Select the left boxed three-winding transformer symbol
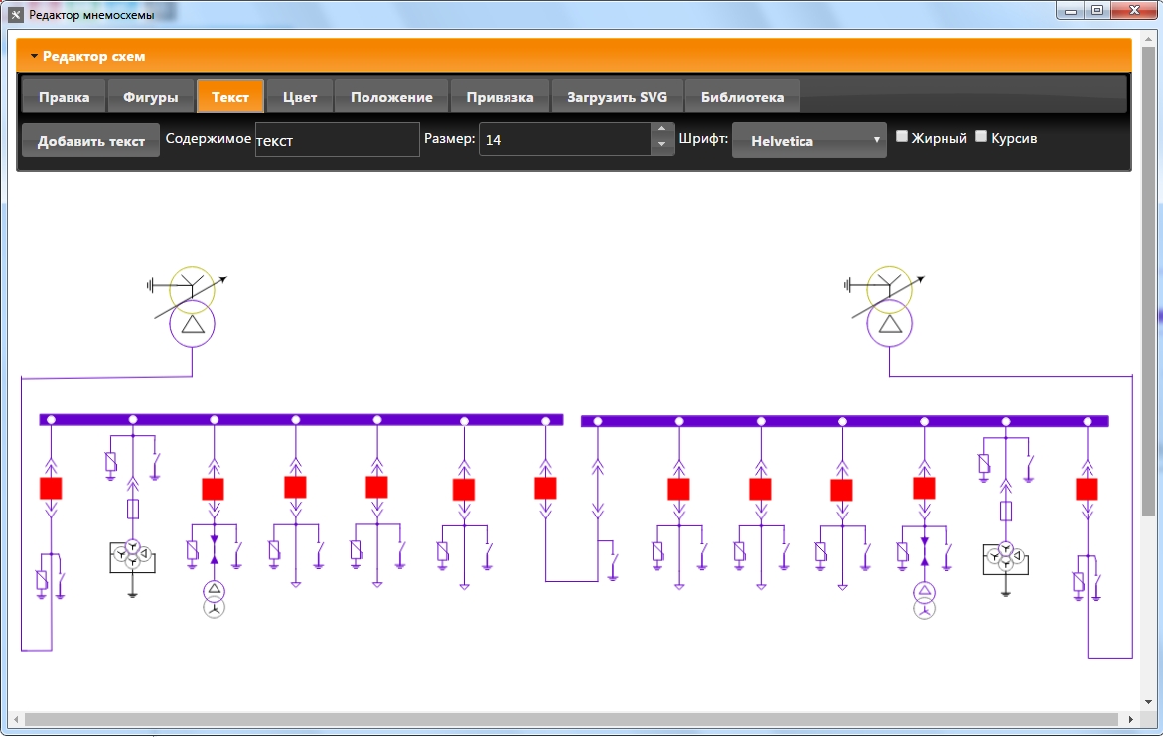 pyautogui.click(x=132, y=556)
